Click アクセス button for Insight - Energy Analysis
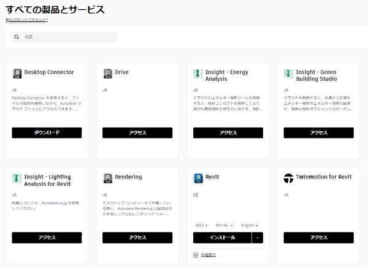 point(228,133)
